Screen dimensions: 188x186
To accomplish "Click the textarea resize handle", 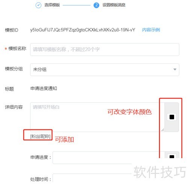I will tap(162, 130).
